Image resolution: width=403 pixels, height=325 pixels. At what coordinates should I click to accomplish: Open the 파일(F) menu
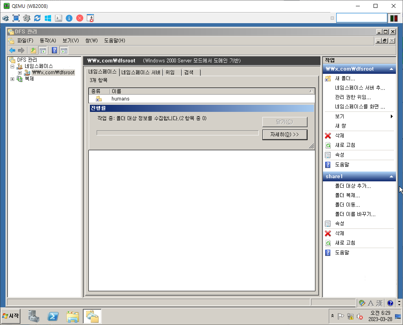(25, 40)
